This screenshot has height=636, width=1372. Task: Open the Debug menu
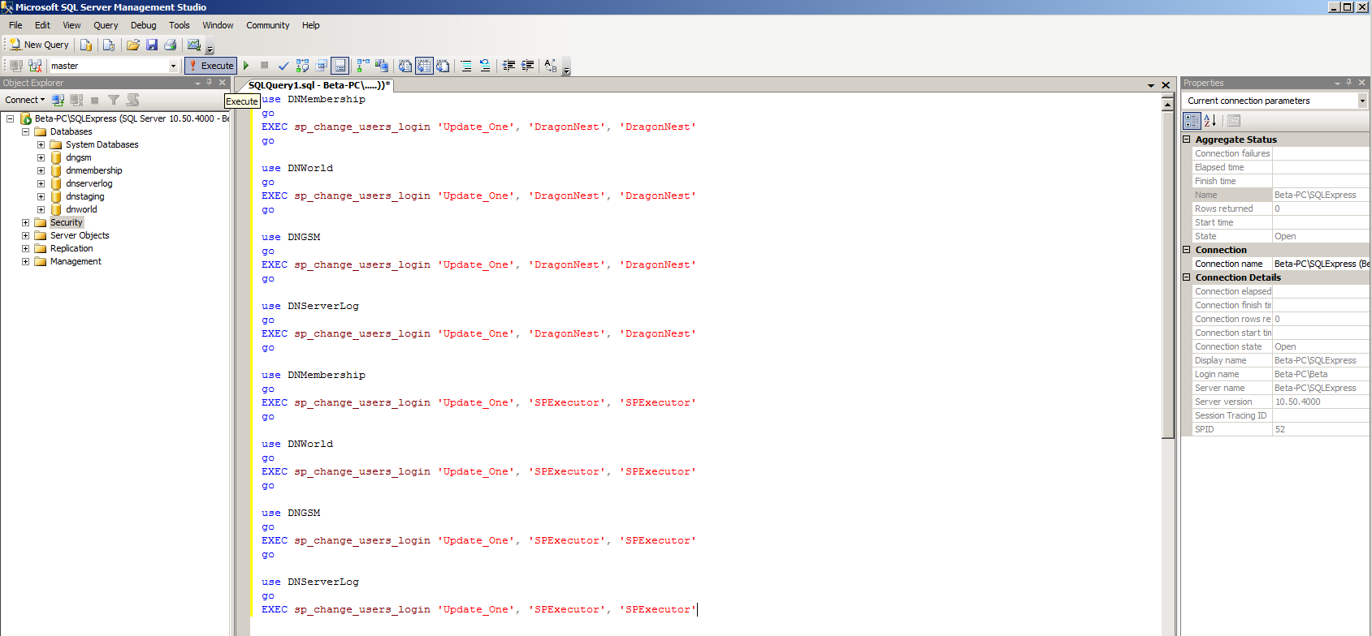click(143, 25)
